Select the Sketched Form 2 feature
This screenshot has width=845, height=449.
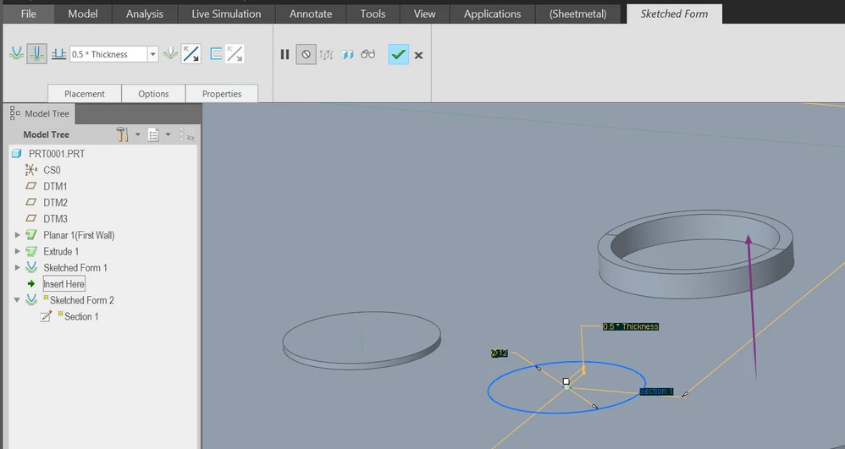[82, 300]
